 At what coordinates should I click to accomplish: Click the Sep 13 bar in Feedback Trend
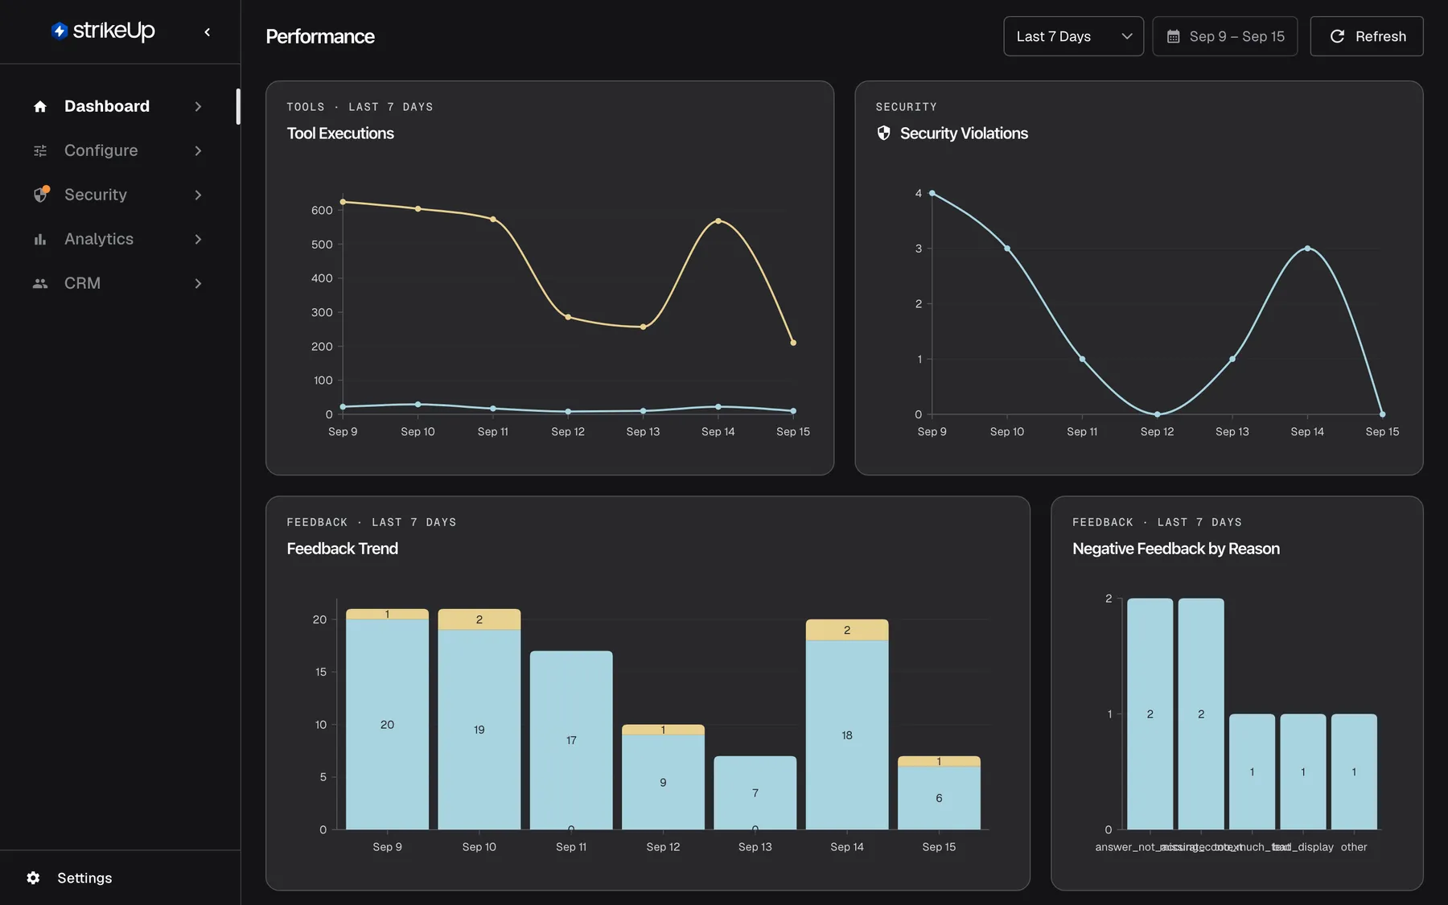(x=755, y=792)
